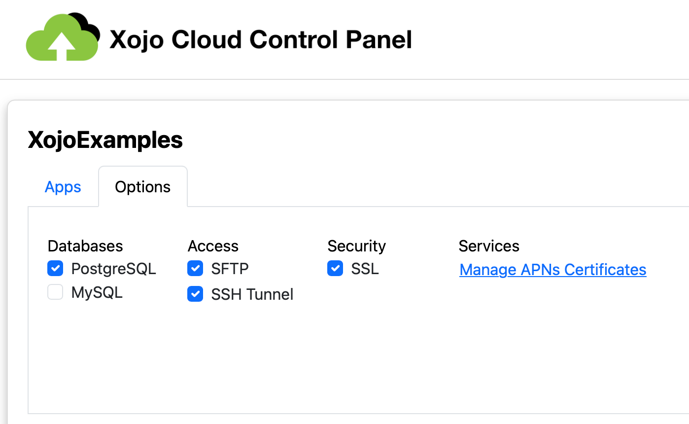Click the SSH Tunnel label text
Viewport: 689px width, 424px height.
click(252, 294)
